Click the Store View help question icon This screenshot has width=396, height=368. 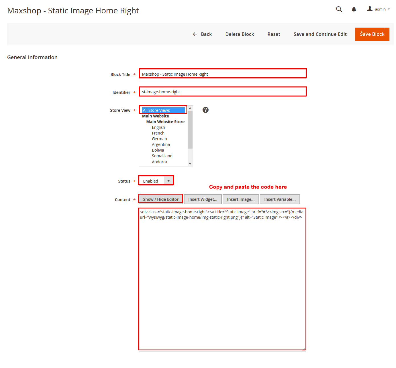(206, 110)
